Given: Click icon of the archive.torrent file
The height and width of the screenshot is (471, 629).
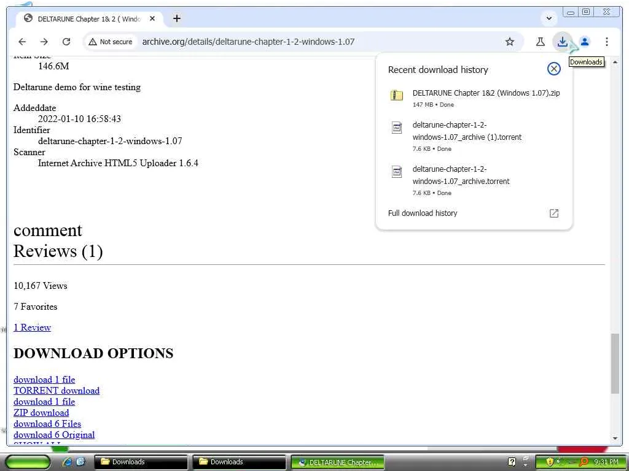Looking at the screenshot, I should pyautogui.click(x=396, y=172).
